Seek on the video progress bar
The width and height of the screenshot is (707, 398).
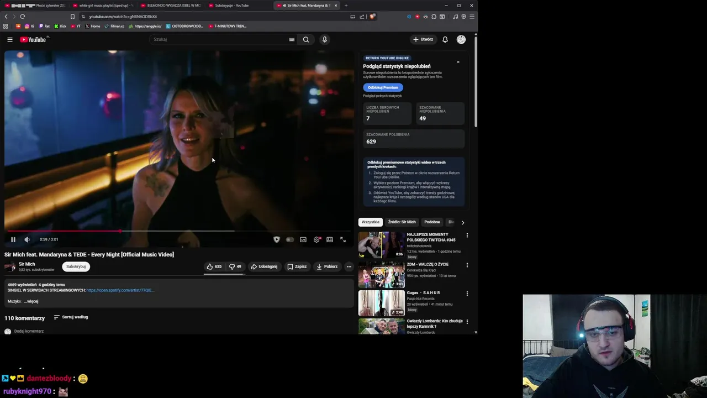pos(179,231)
